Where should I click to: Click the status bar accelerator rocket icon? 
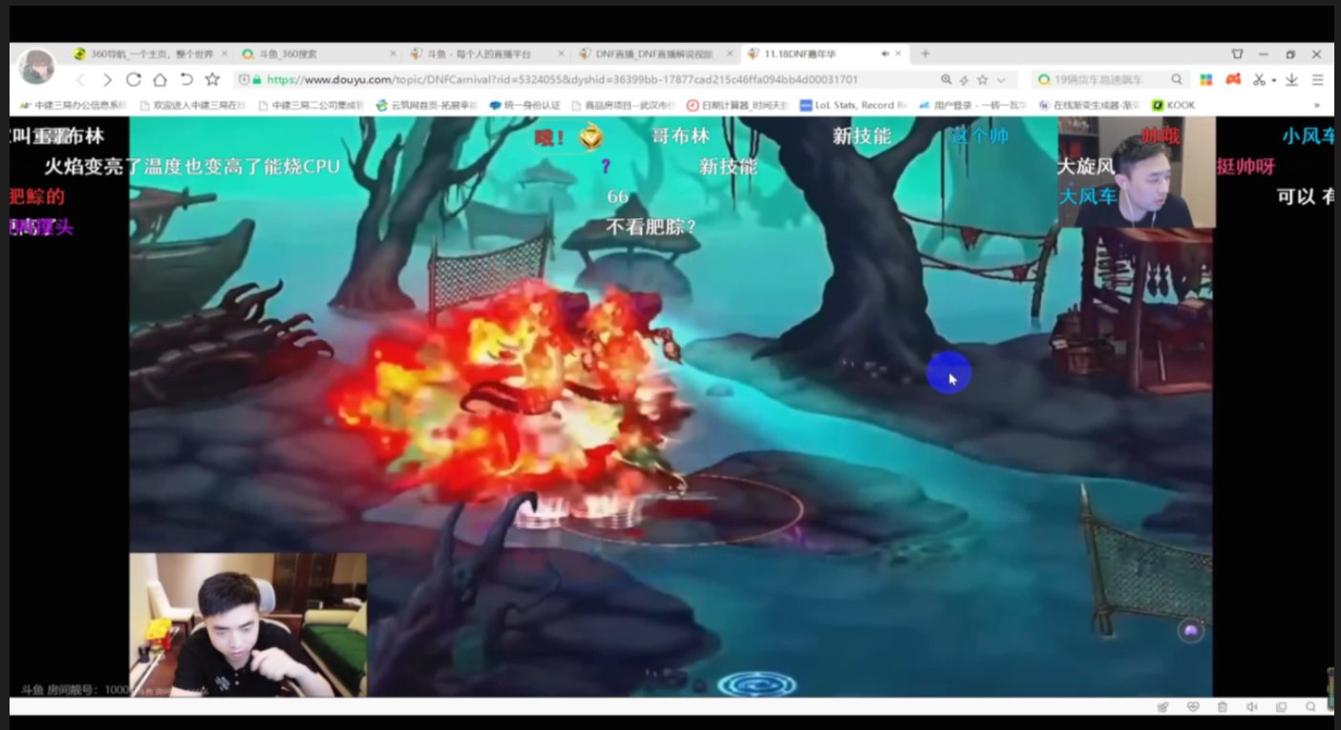click(x=1162, y=707)
